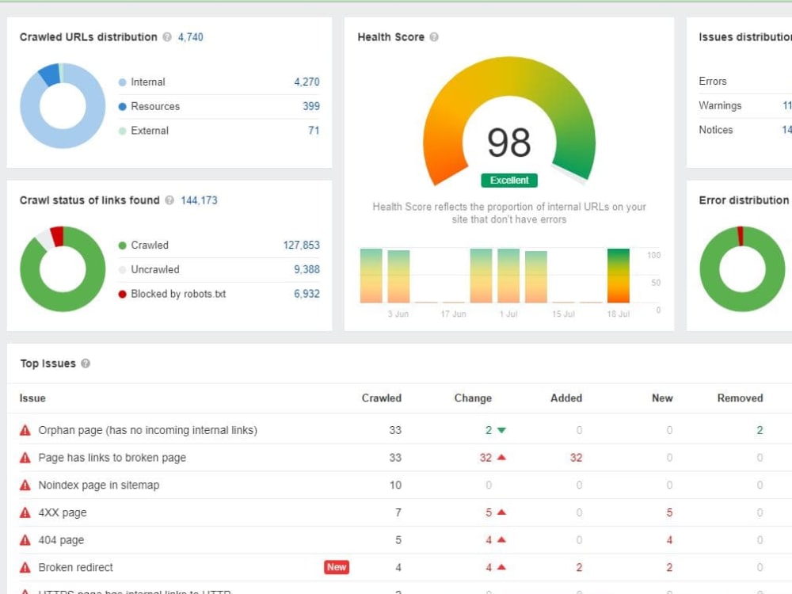
Task: Click the Crawled URLs distribution donut chart
Action: tap(63, 105)
